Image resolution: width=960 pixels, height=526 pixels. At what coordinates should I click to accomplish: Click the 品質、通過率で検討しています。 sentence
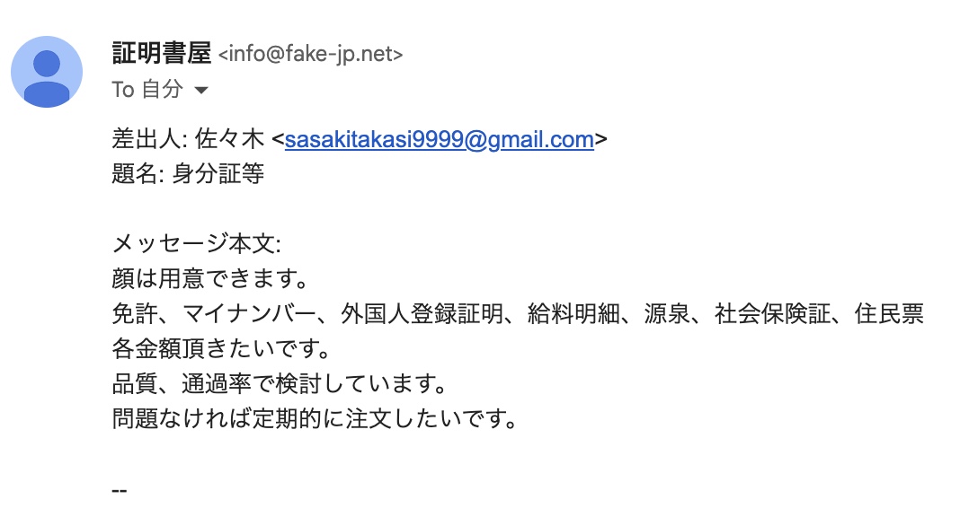coord(280,384)
